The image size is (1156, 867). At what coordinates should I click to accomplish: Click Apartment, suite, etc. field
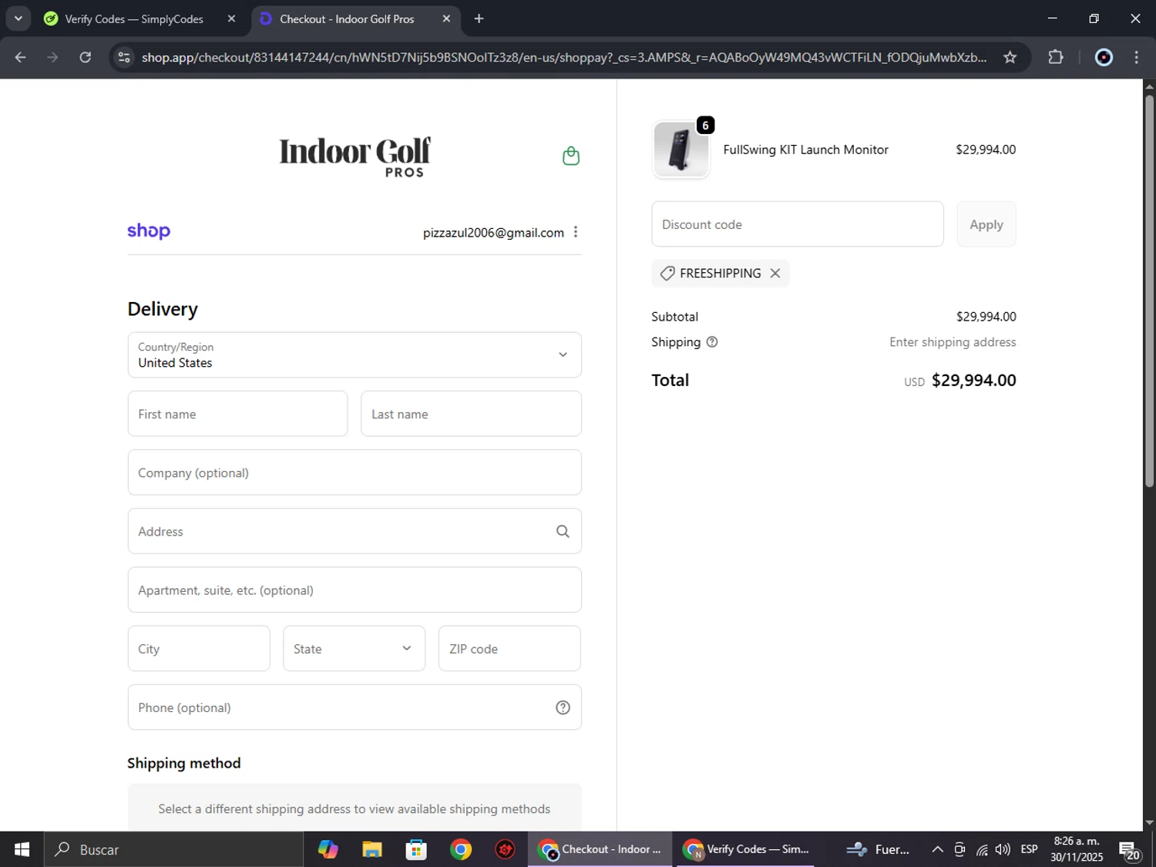355,590
